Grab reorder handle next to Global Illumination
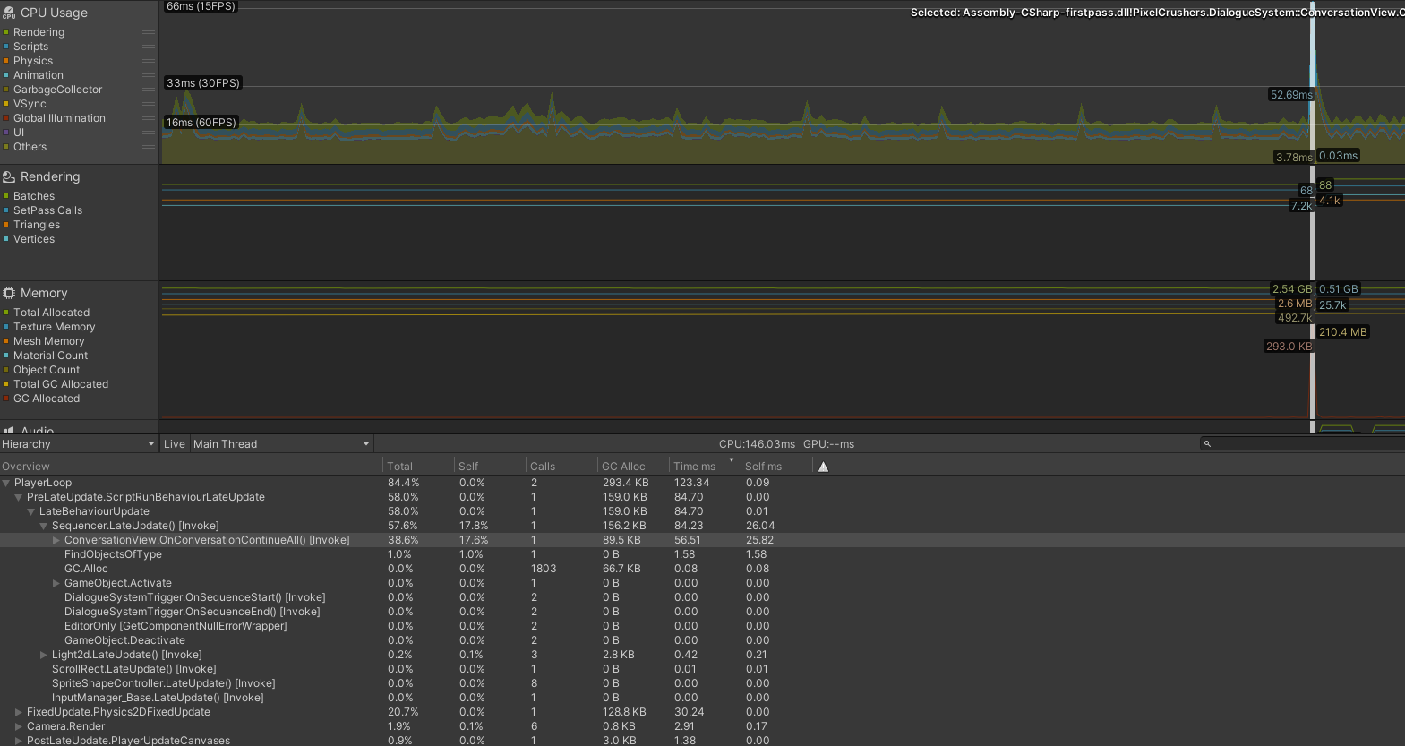Image resolution: width=1405 pixels, height=746 pixels. click(x=149, y=118)
